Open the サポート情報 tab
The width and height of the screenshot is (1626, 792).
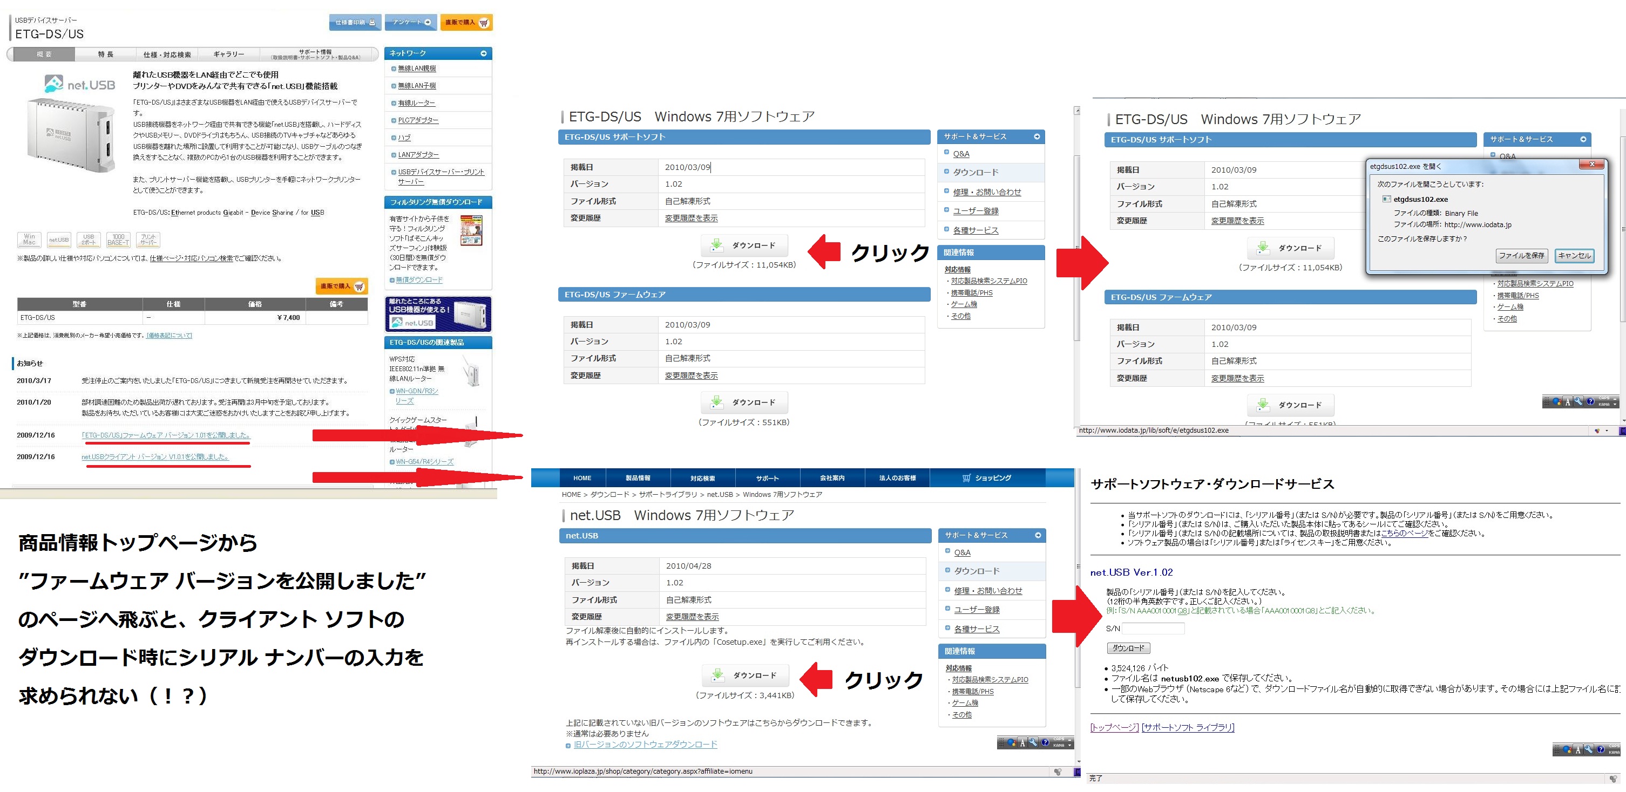316,55
